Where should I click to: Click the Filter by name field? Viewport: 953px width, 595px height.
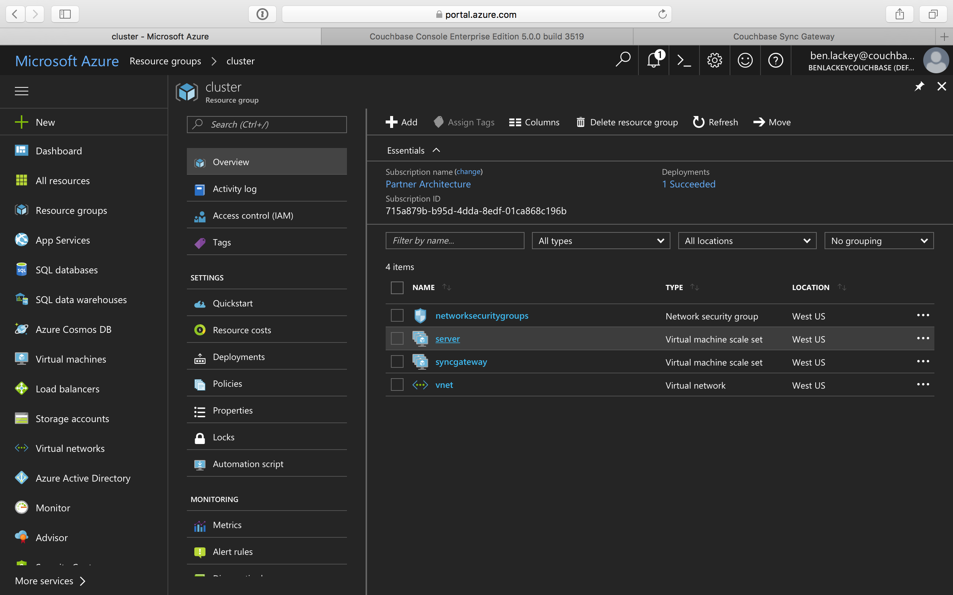tap(455, 241)
